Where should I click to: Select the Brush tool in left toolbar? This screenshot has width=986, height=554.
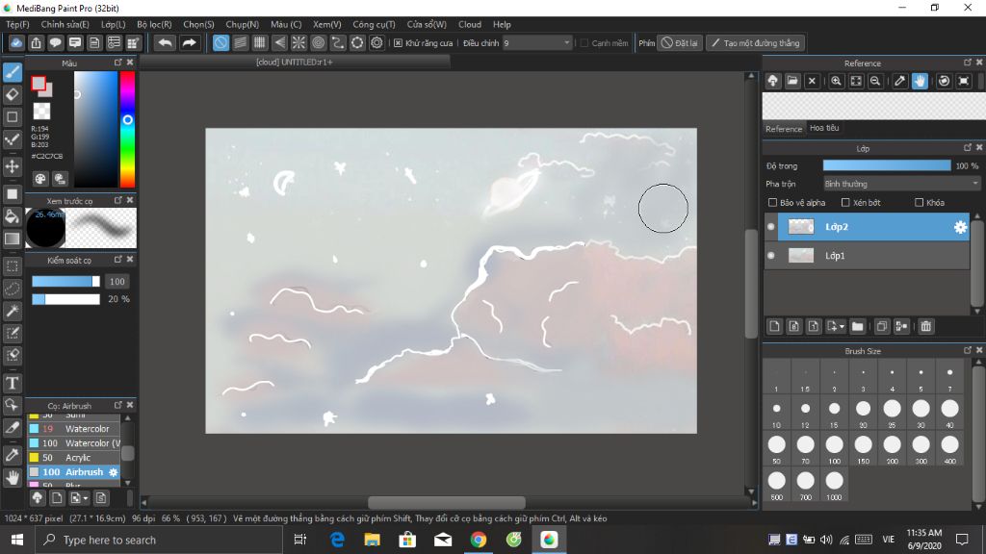(x=12, y=72)
